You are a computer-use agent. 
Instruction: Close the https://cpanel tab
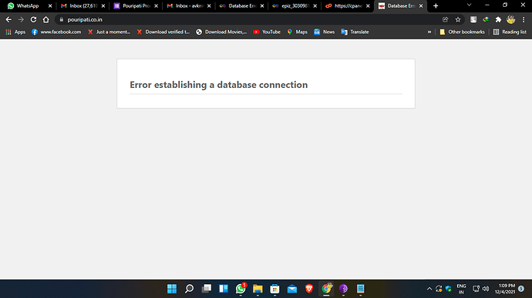pos(368,5)
